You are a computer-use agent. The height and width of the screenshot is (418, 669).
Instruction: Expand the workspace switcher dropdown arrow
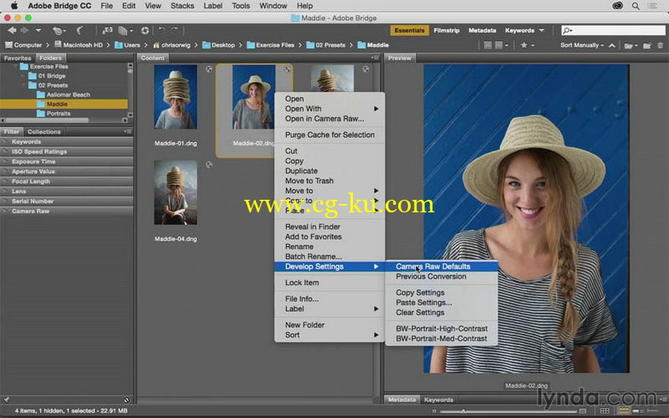pyautogui.click(x=541, y=30)
